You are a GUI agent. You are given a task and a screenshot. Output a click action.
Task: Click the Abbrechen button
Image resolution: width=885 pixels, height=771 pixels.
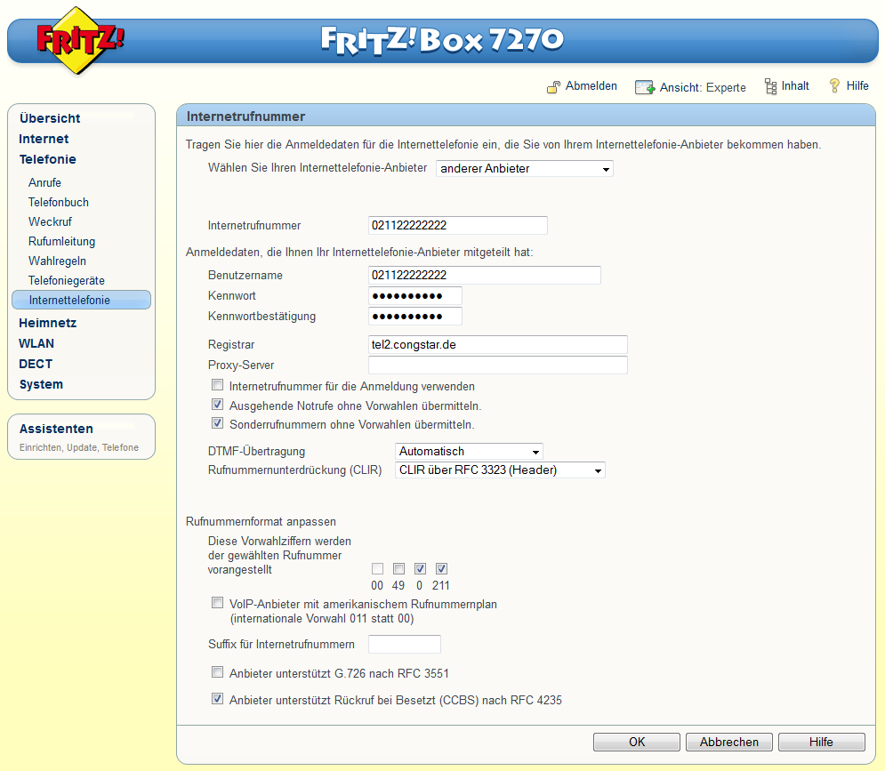pyautogui.click(x=729, y=742)
